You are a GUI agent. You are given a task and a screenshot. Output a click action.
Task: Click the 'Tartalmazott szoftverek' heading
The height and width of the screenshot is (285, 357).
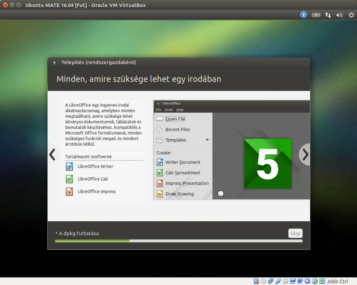coord(88,157)
